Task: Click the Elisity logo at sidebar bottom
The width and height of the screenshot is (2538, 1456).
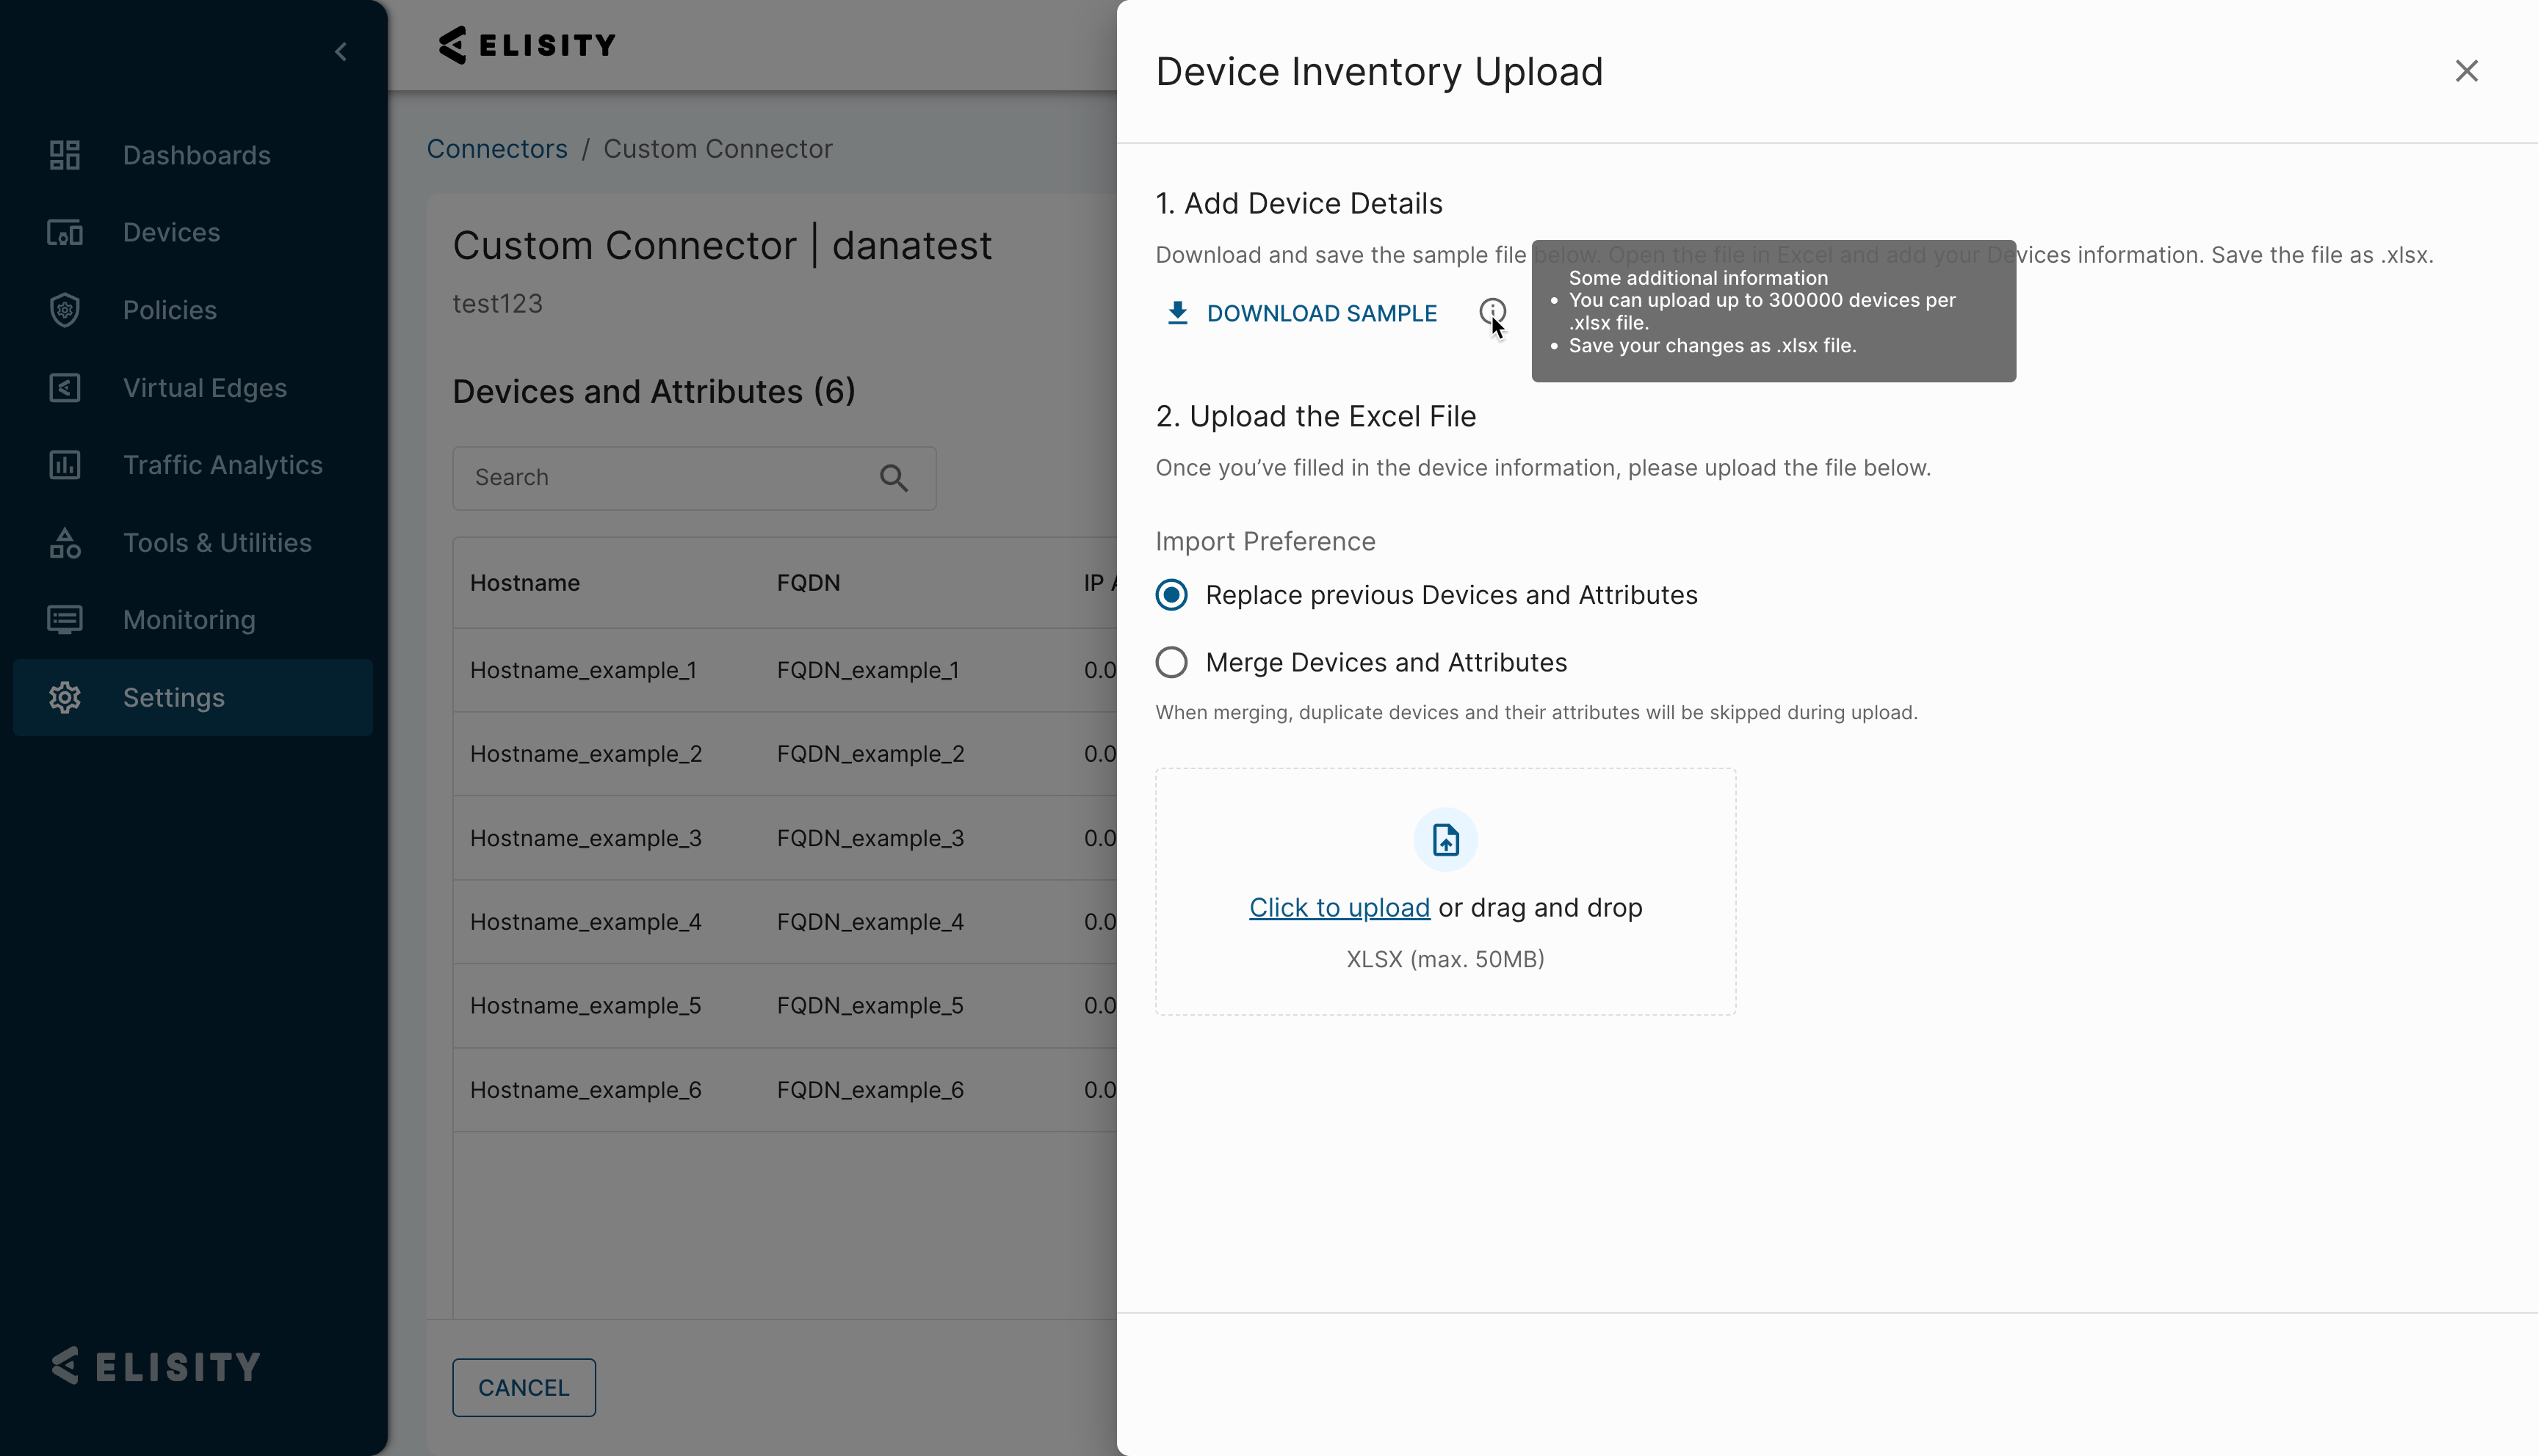Action: click(x=156, y=1366)
